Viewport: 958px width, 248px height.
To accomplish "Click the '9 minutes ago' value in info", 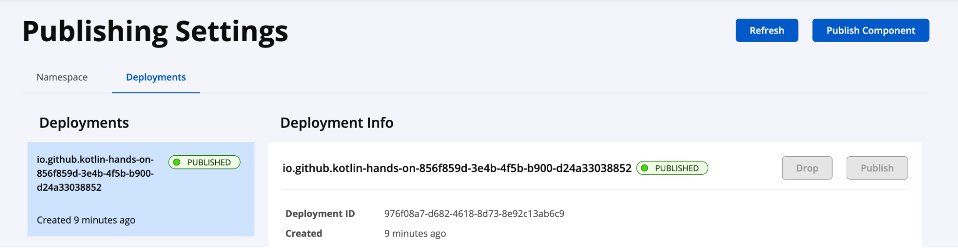I will (x=415, y=234).
